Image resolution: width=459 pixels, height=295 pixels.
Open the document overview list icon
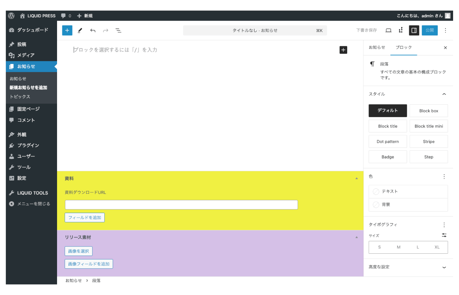point(118,30)
